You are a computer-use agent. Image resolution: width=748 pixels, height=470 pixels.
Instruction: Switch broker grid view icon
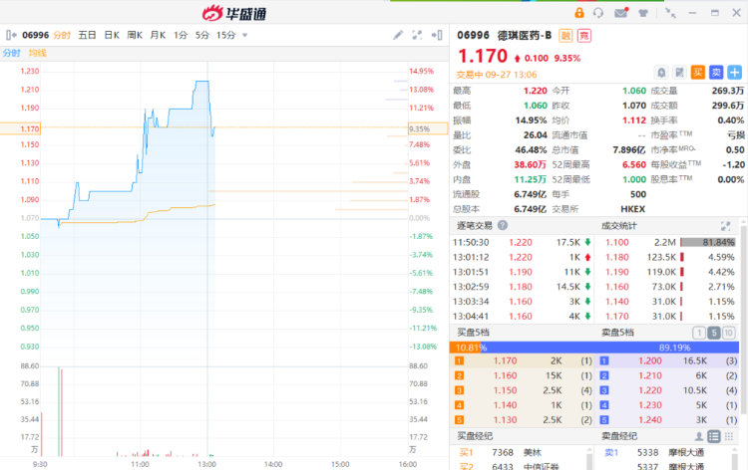(728, 436)
